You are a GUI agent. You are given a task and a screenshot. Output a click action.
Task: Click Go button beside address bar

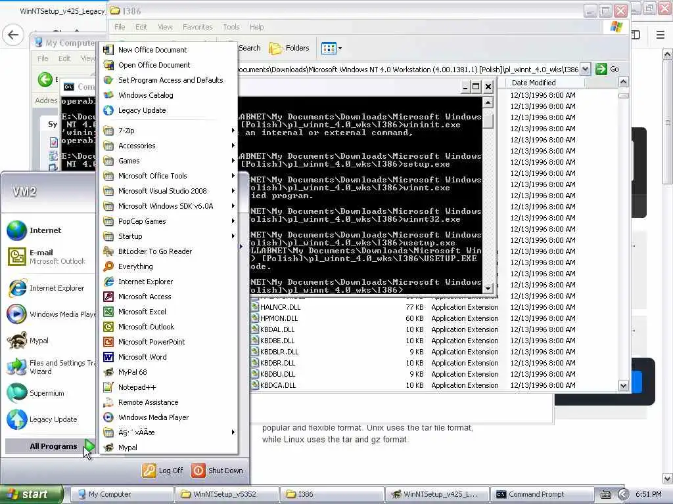[607, 69]
